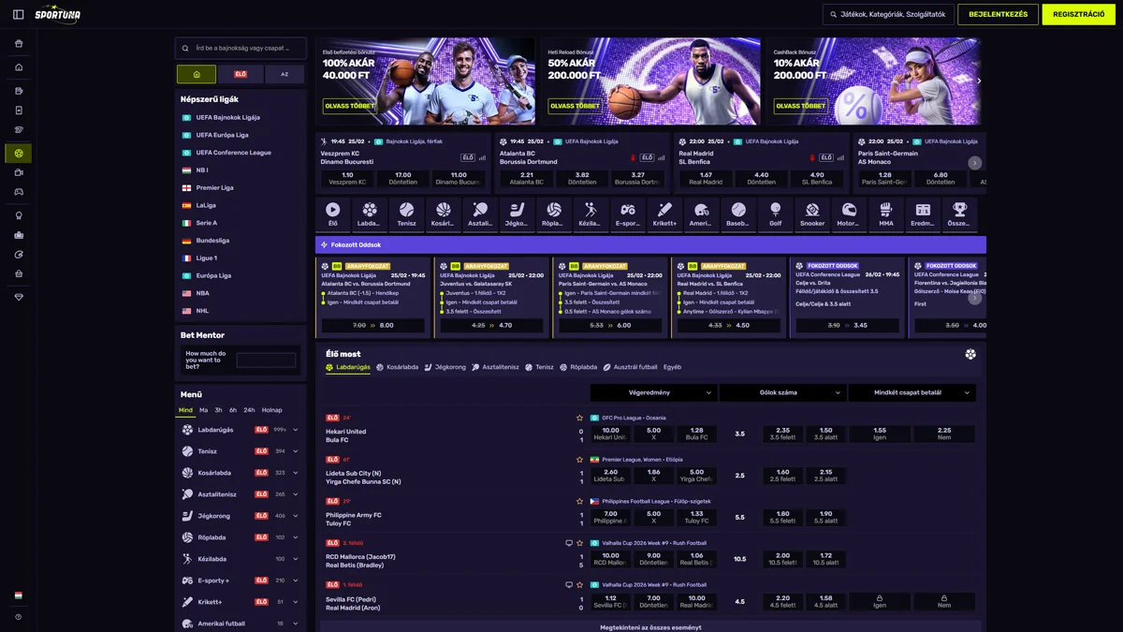Select the Motorsport helmet tile in carousel
Image resolution: width=1123 pixels, height=632 pixels.
pos(849,214)
